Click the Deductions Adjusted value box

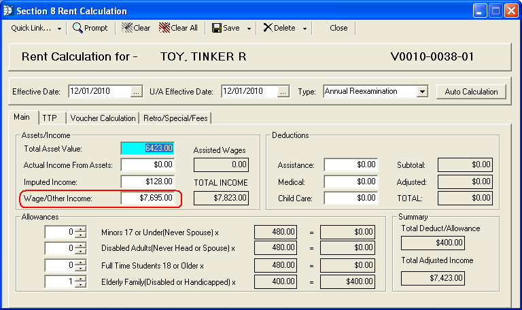pyautogui.click(x=465, y=182)
